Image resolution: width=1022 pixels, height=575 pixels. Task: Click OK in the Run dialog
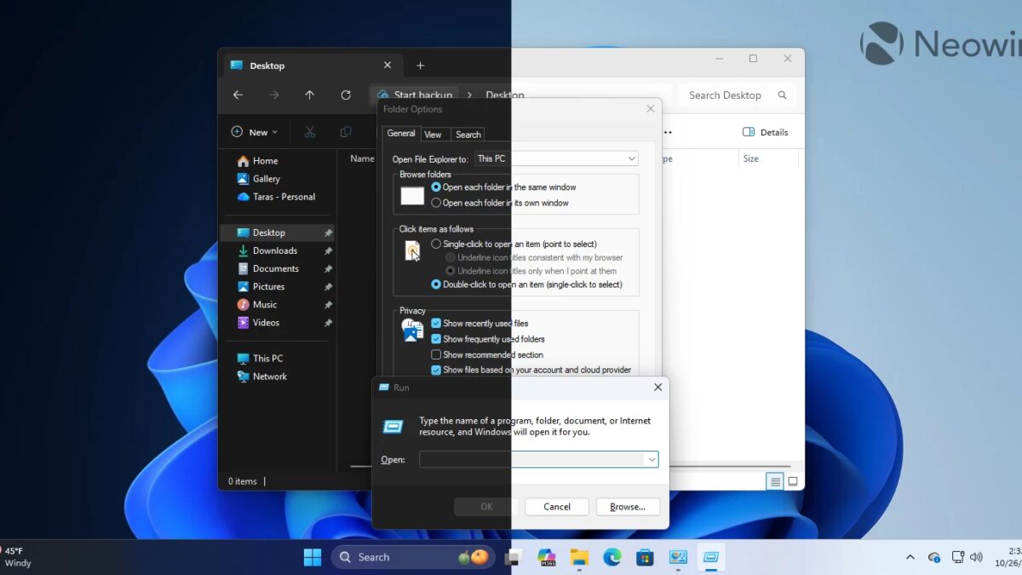(486, 507)
